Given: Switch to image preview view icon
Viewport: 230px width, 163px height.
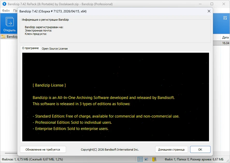Looking at the screenshot, I should 146,159.
